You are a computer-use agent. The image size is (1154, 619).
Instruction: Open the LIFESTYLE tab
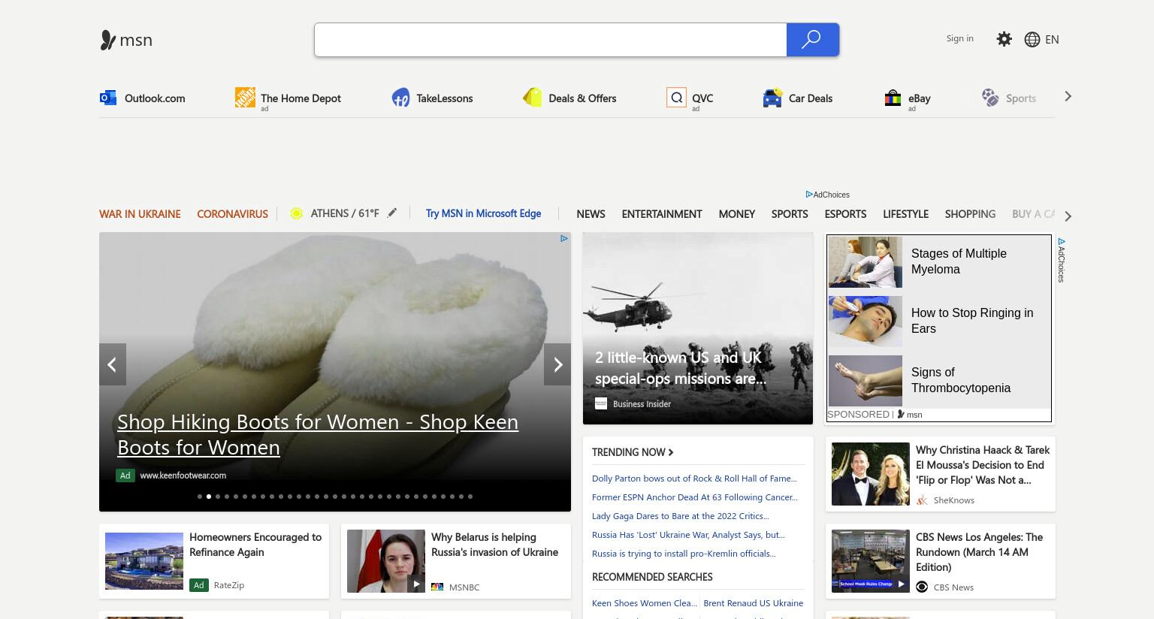905,214
